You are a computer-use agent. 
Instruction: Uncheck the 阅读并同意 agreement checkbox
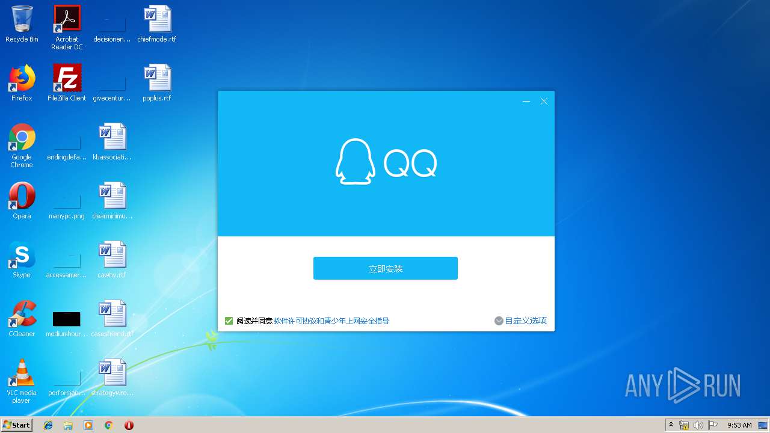tap(229, 321)
